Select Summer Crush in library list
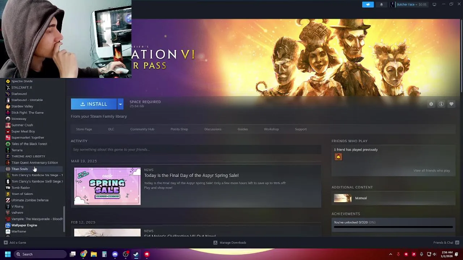This screenshot has width=463, height=260. tap(22, 125)
